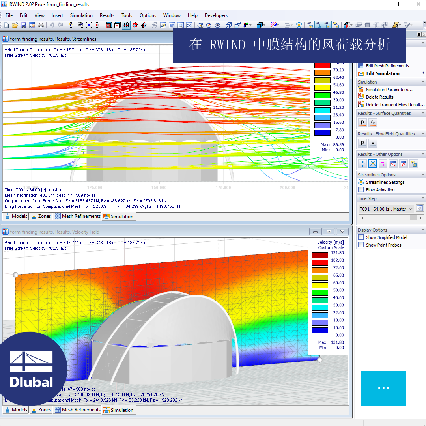Screen dimensions: 426x426
Task: Click Edit Mesh Refinements
Action: pos(387,66)
